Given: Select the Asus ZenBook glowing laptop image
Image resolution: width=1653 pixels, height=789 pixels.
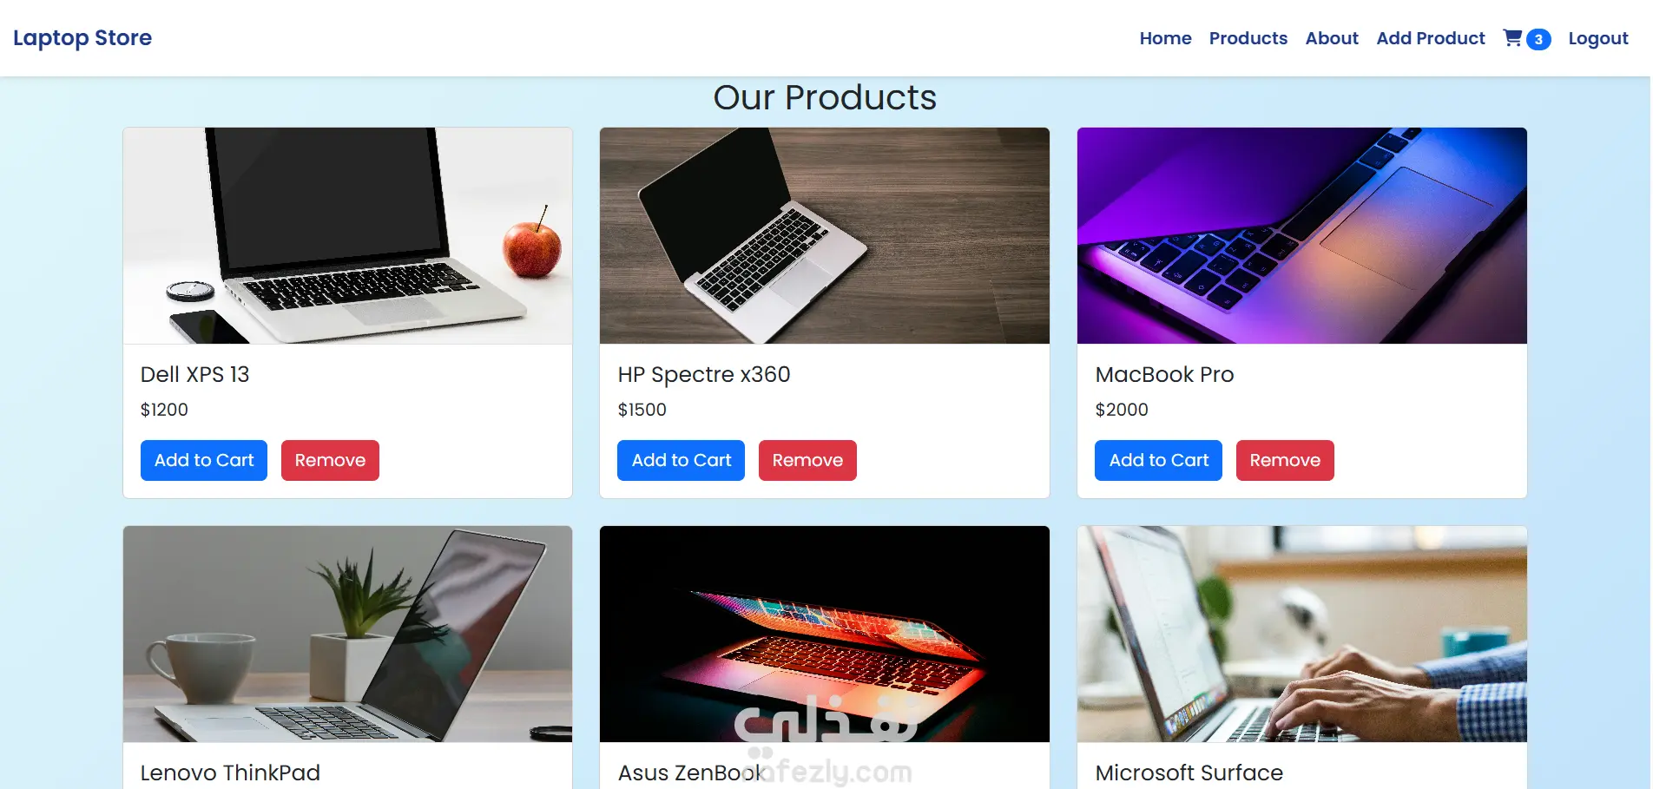Looking at the screenshot, I should tap(825, 634).
